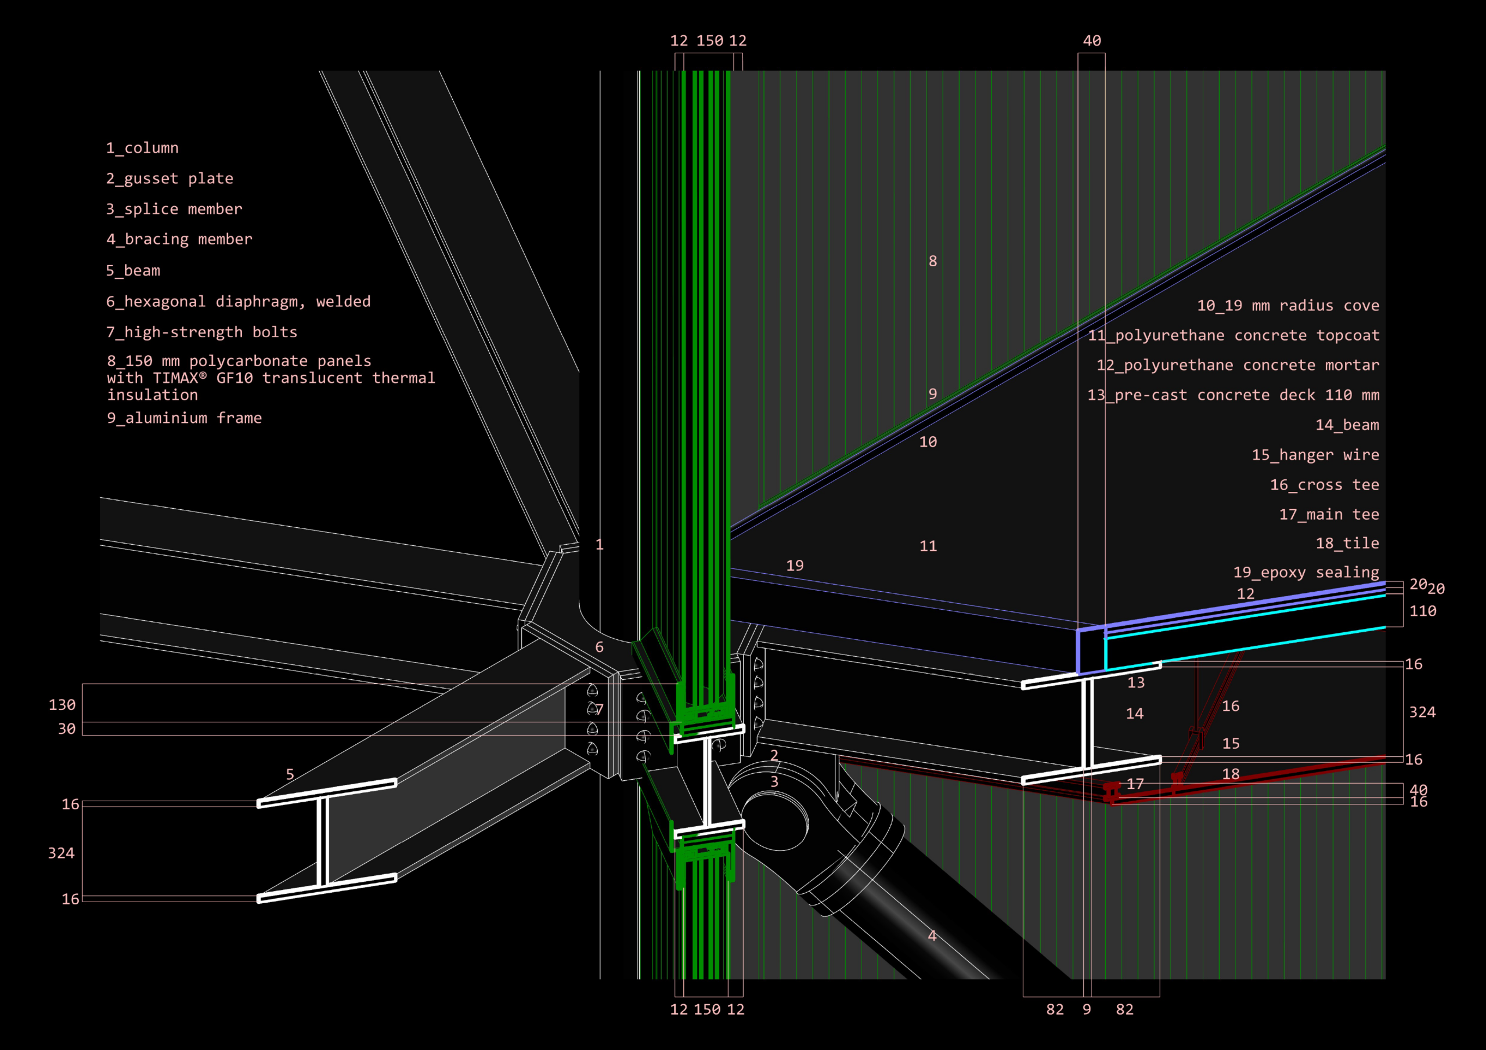Image resolution: width=1486 pixels, height=1050 pixels.
Task: Select the '110' dimension on right edge
Action: coord(1423,611)
